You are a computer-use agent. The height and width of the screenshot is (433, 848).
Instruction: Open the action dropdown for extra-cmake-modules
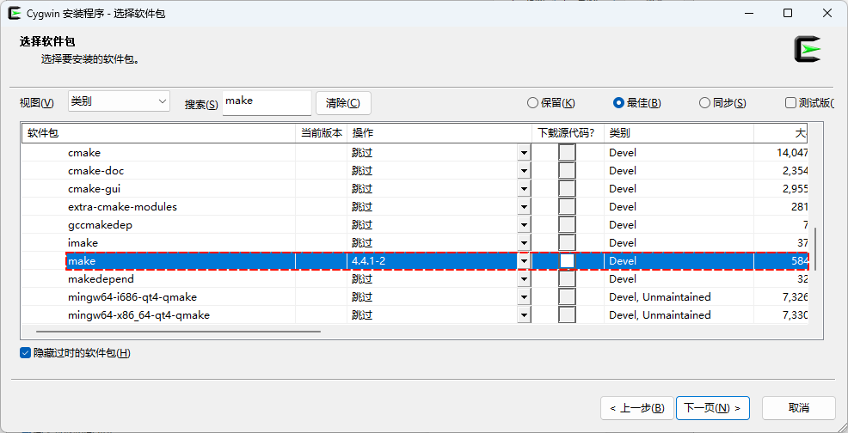524,207
